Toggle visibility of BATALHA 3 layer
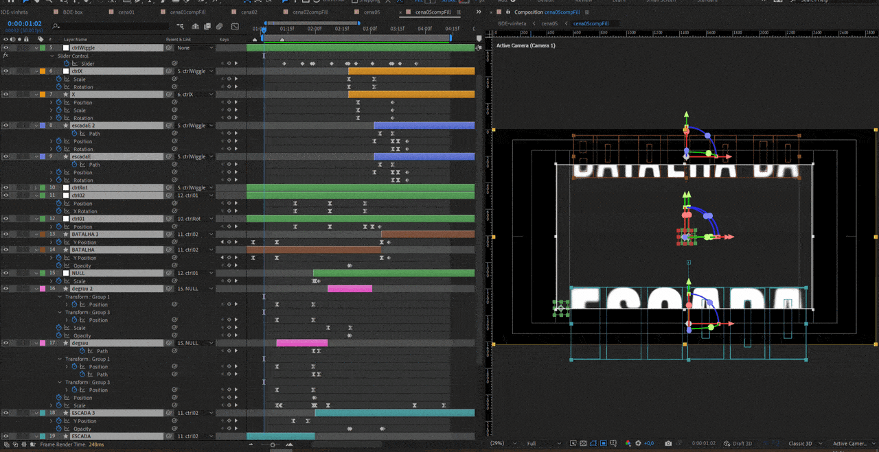The width and height of the screenshot is (879, 452). [5, 235]
